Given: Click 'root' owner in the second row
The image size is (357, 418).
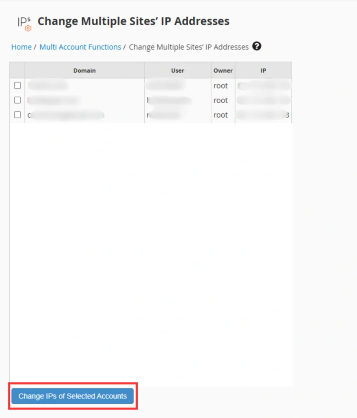Looking at the screenshot, I should [x=220, y=100].
